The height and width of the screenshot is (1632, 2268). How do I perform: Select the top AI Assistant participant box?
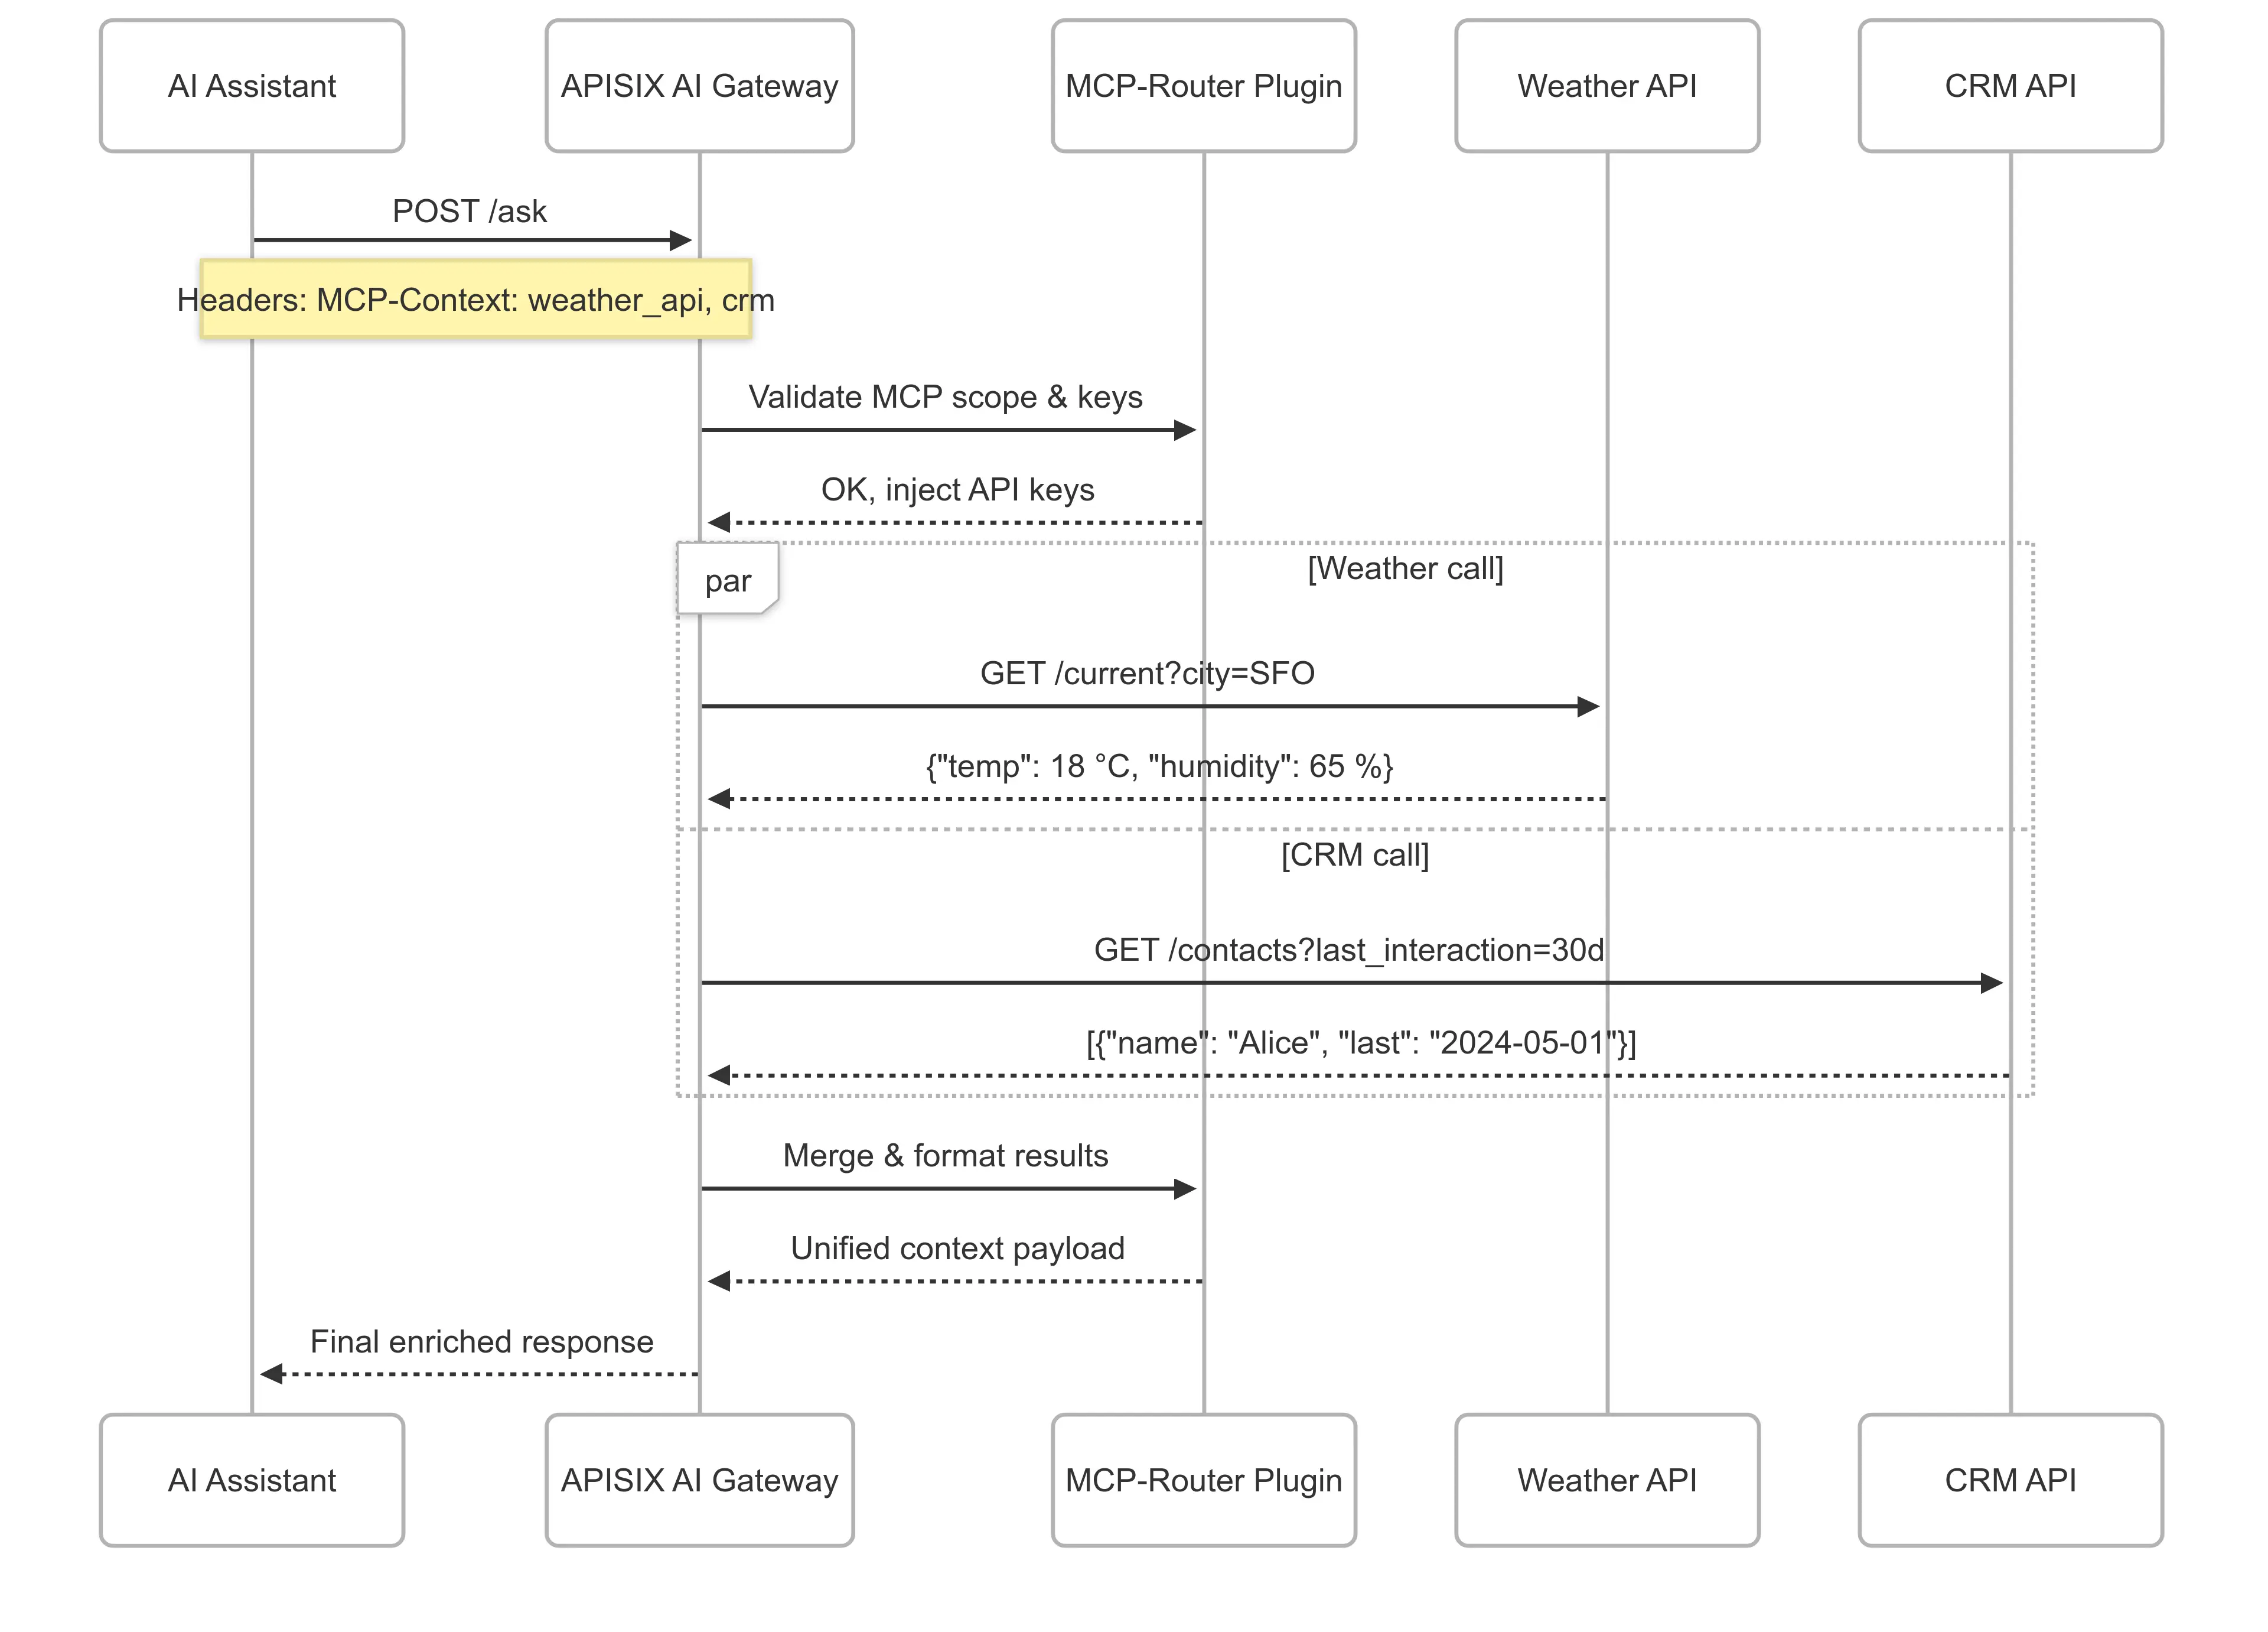[x=252, y=86]
